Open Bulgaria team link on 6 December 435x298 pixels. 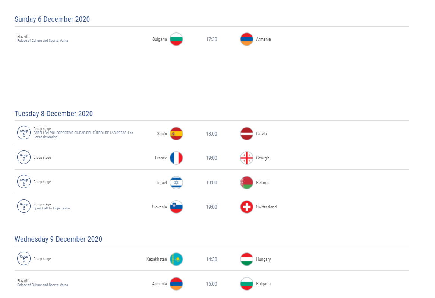[160, 39]
